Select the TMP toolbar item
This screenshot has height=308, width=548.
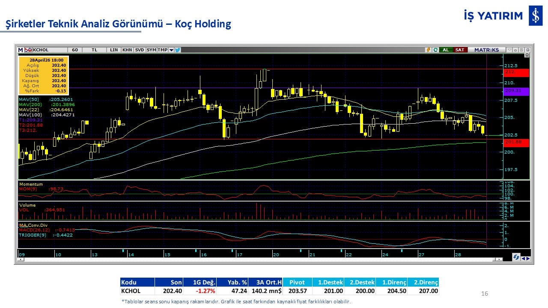(x=162, y=50)
